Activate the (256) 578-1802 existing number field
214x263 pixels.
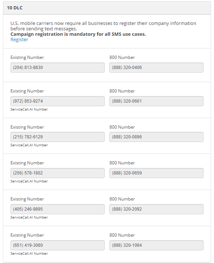coord(58,173)
